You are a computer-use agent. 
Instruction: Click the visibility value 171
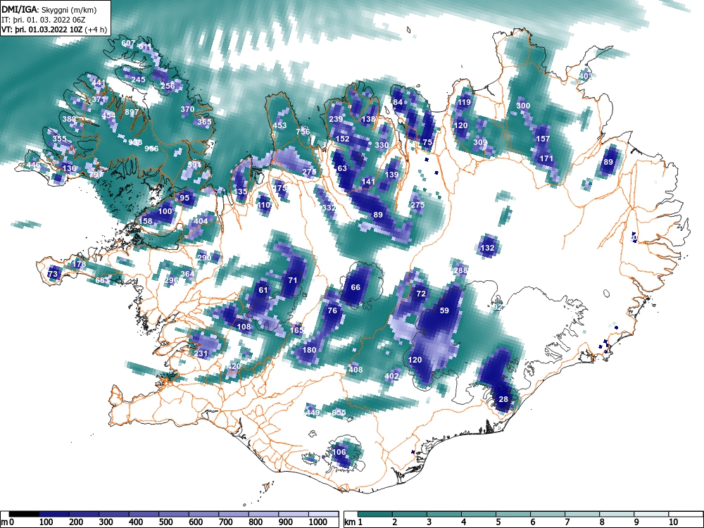pyautogui.click(x=546, y=158)
